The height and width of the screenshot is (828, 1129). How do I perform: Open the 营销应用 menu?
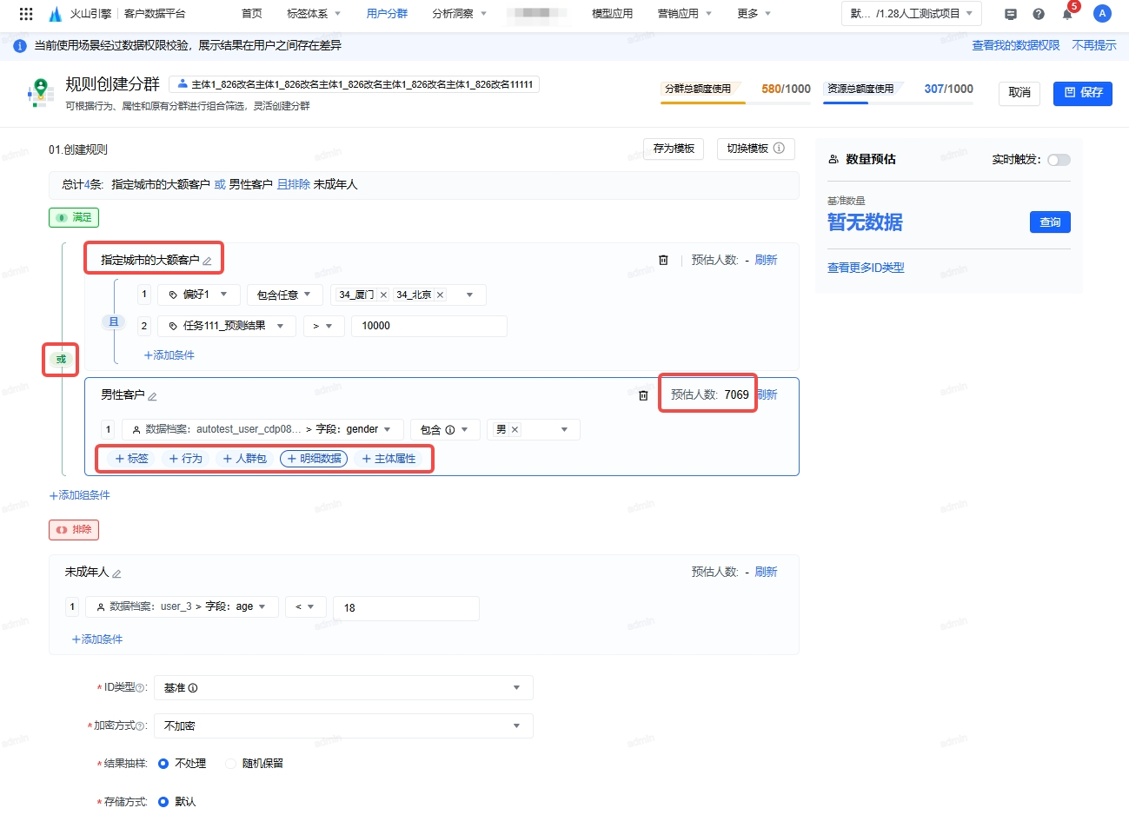(x=685, y=14)
